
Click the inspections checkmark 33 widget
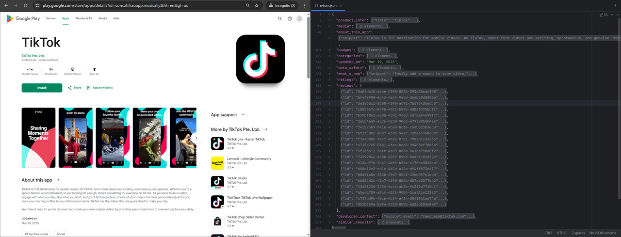click(x=604, y=15)
